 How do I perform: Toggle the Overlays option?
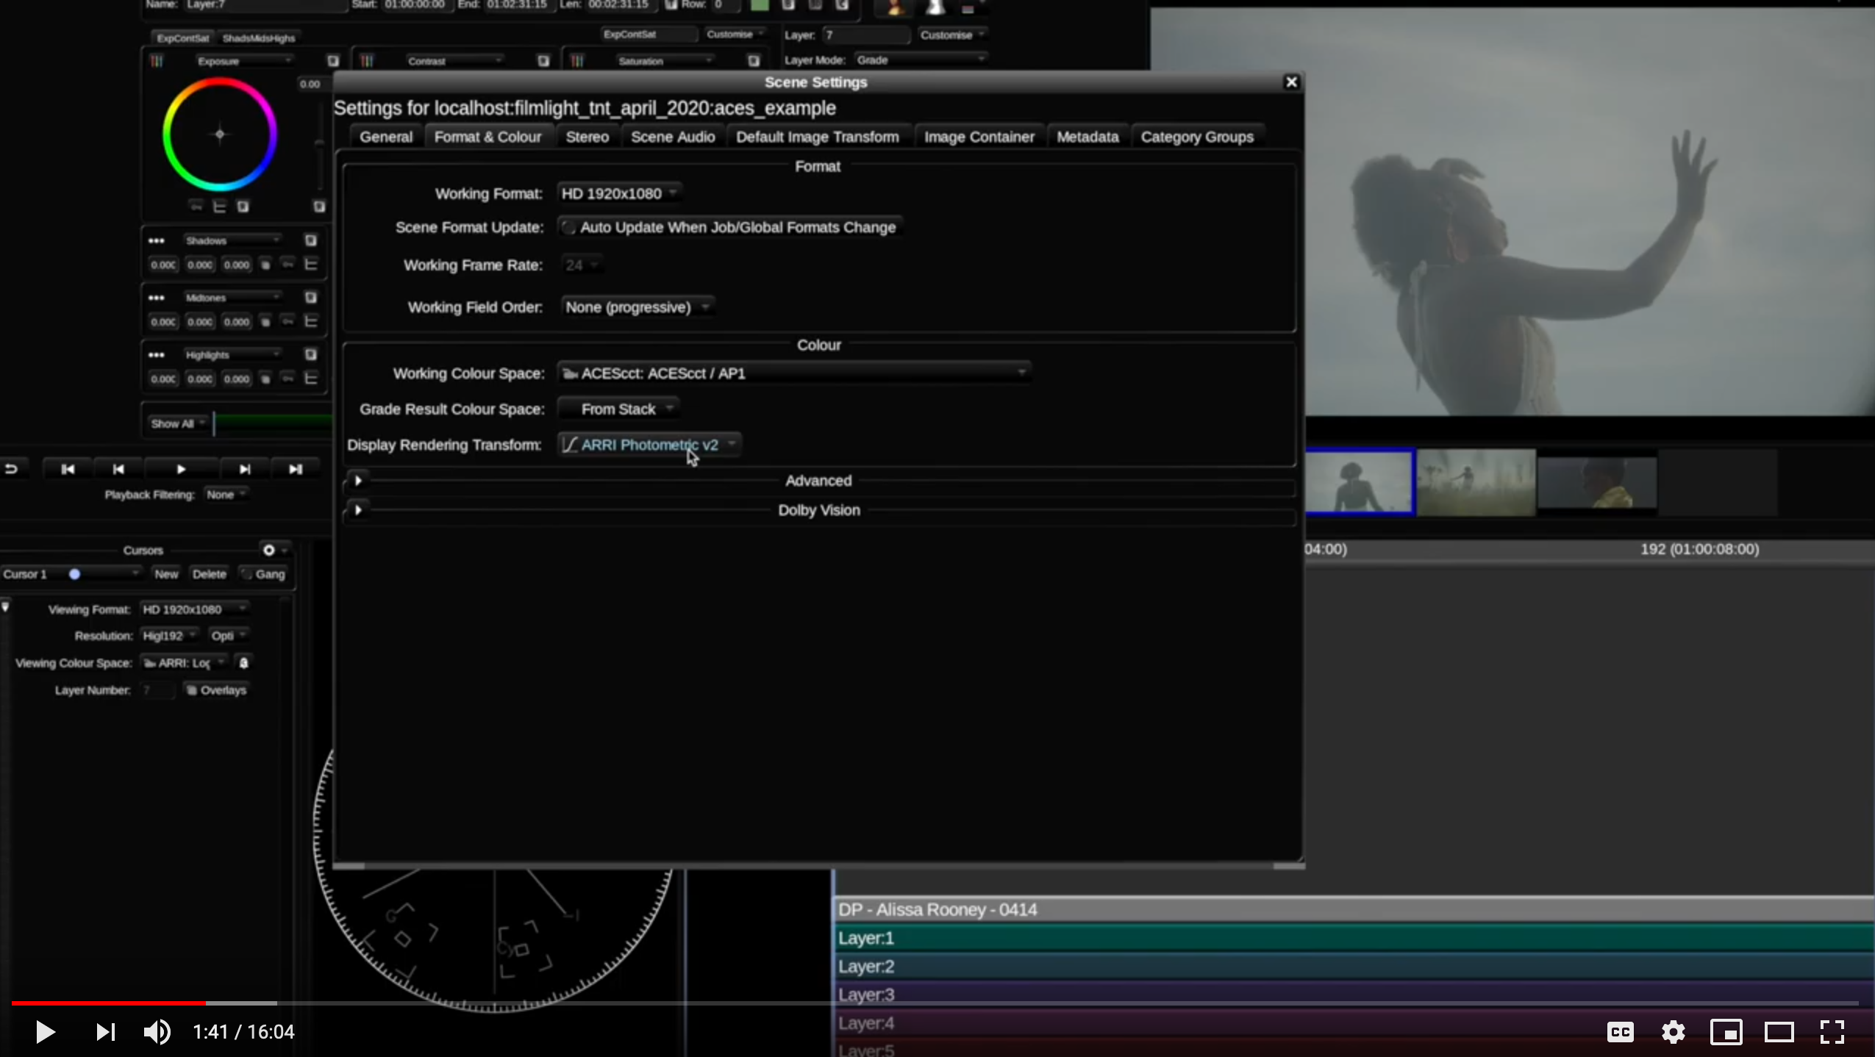[217, 689]
